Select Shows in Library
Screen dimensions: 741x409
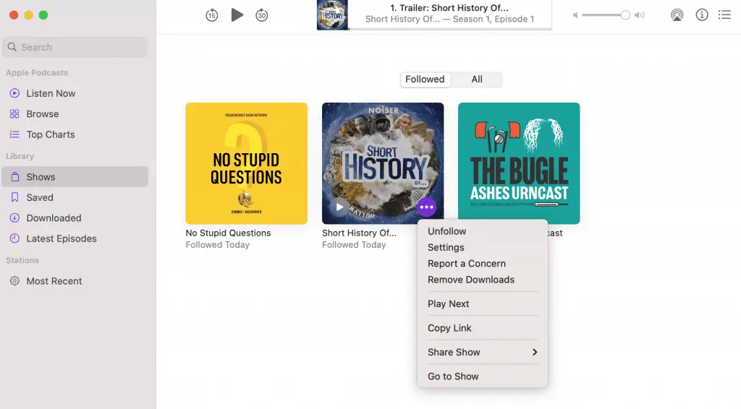(75, 177)
